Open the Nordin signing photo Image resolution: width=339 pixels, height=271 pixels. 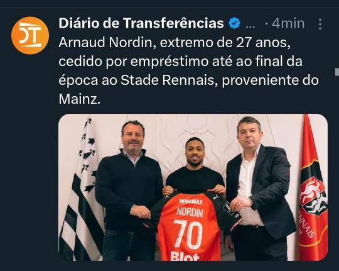[193, 187]
